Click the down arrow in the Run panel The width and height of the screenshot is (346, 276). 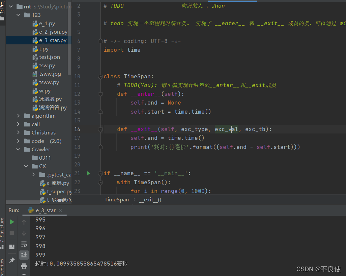pos(24,233)
